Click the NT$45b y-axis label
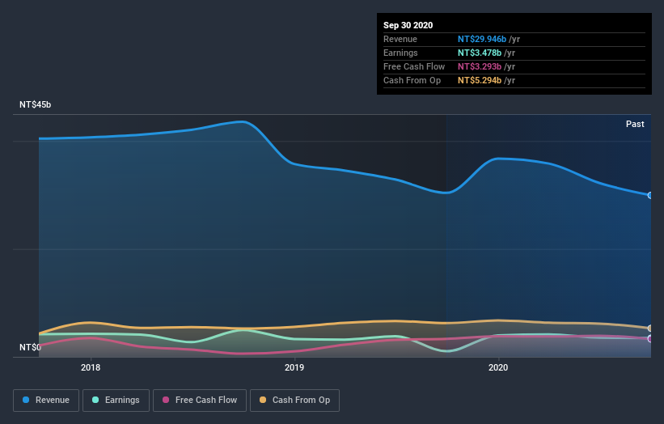Screen dimensions: 664x424 coord(35,104)
